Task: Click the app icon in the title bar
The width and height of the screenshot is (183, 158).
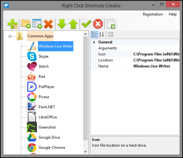Action: coord(6,5)
